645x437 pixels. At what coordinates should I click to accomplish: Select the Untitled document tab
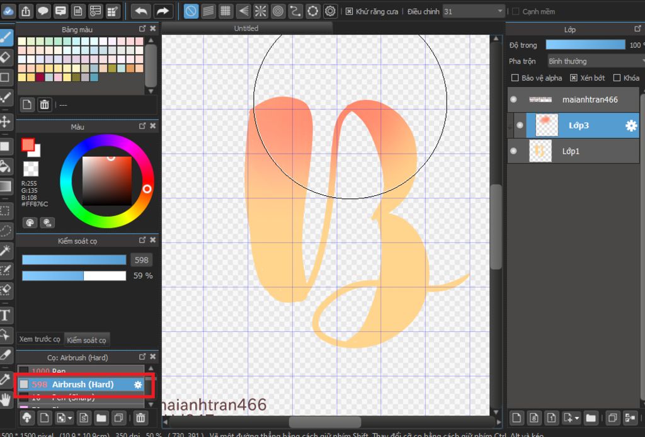pos(246,28)
